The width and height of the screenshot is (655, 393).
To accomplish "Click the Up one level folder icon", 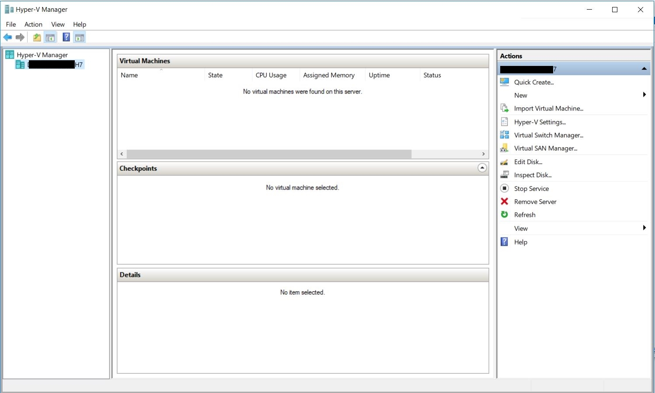I will click(x=37, y=38).
